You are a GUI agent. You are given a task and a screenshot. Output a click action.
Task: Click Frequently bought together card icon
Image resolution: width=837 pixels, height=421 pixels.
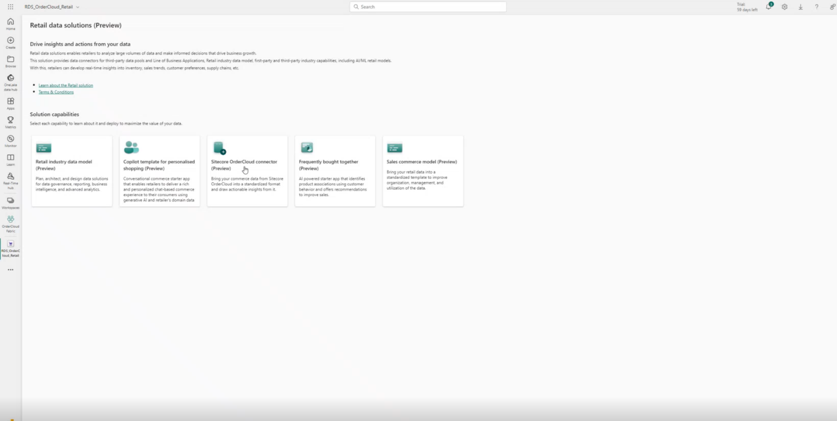pos(307,147)
